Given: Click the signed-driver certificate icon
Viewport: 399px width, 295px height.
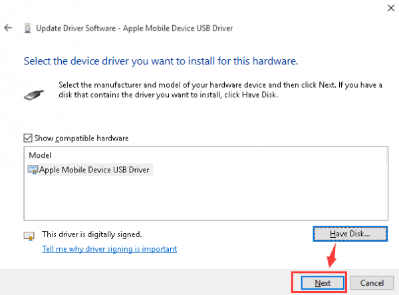Looking at the screenshot, I should (29, 236).
